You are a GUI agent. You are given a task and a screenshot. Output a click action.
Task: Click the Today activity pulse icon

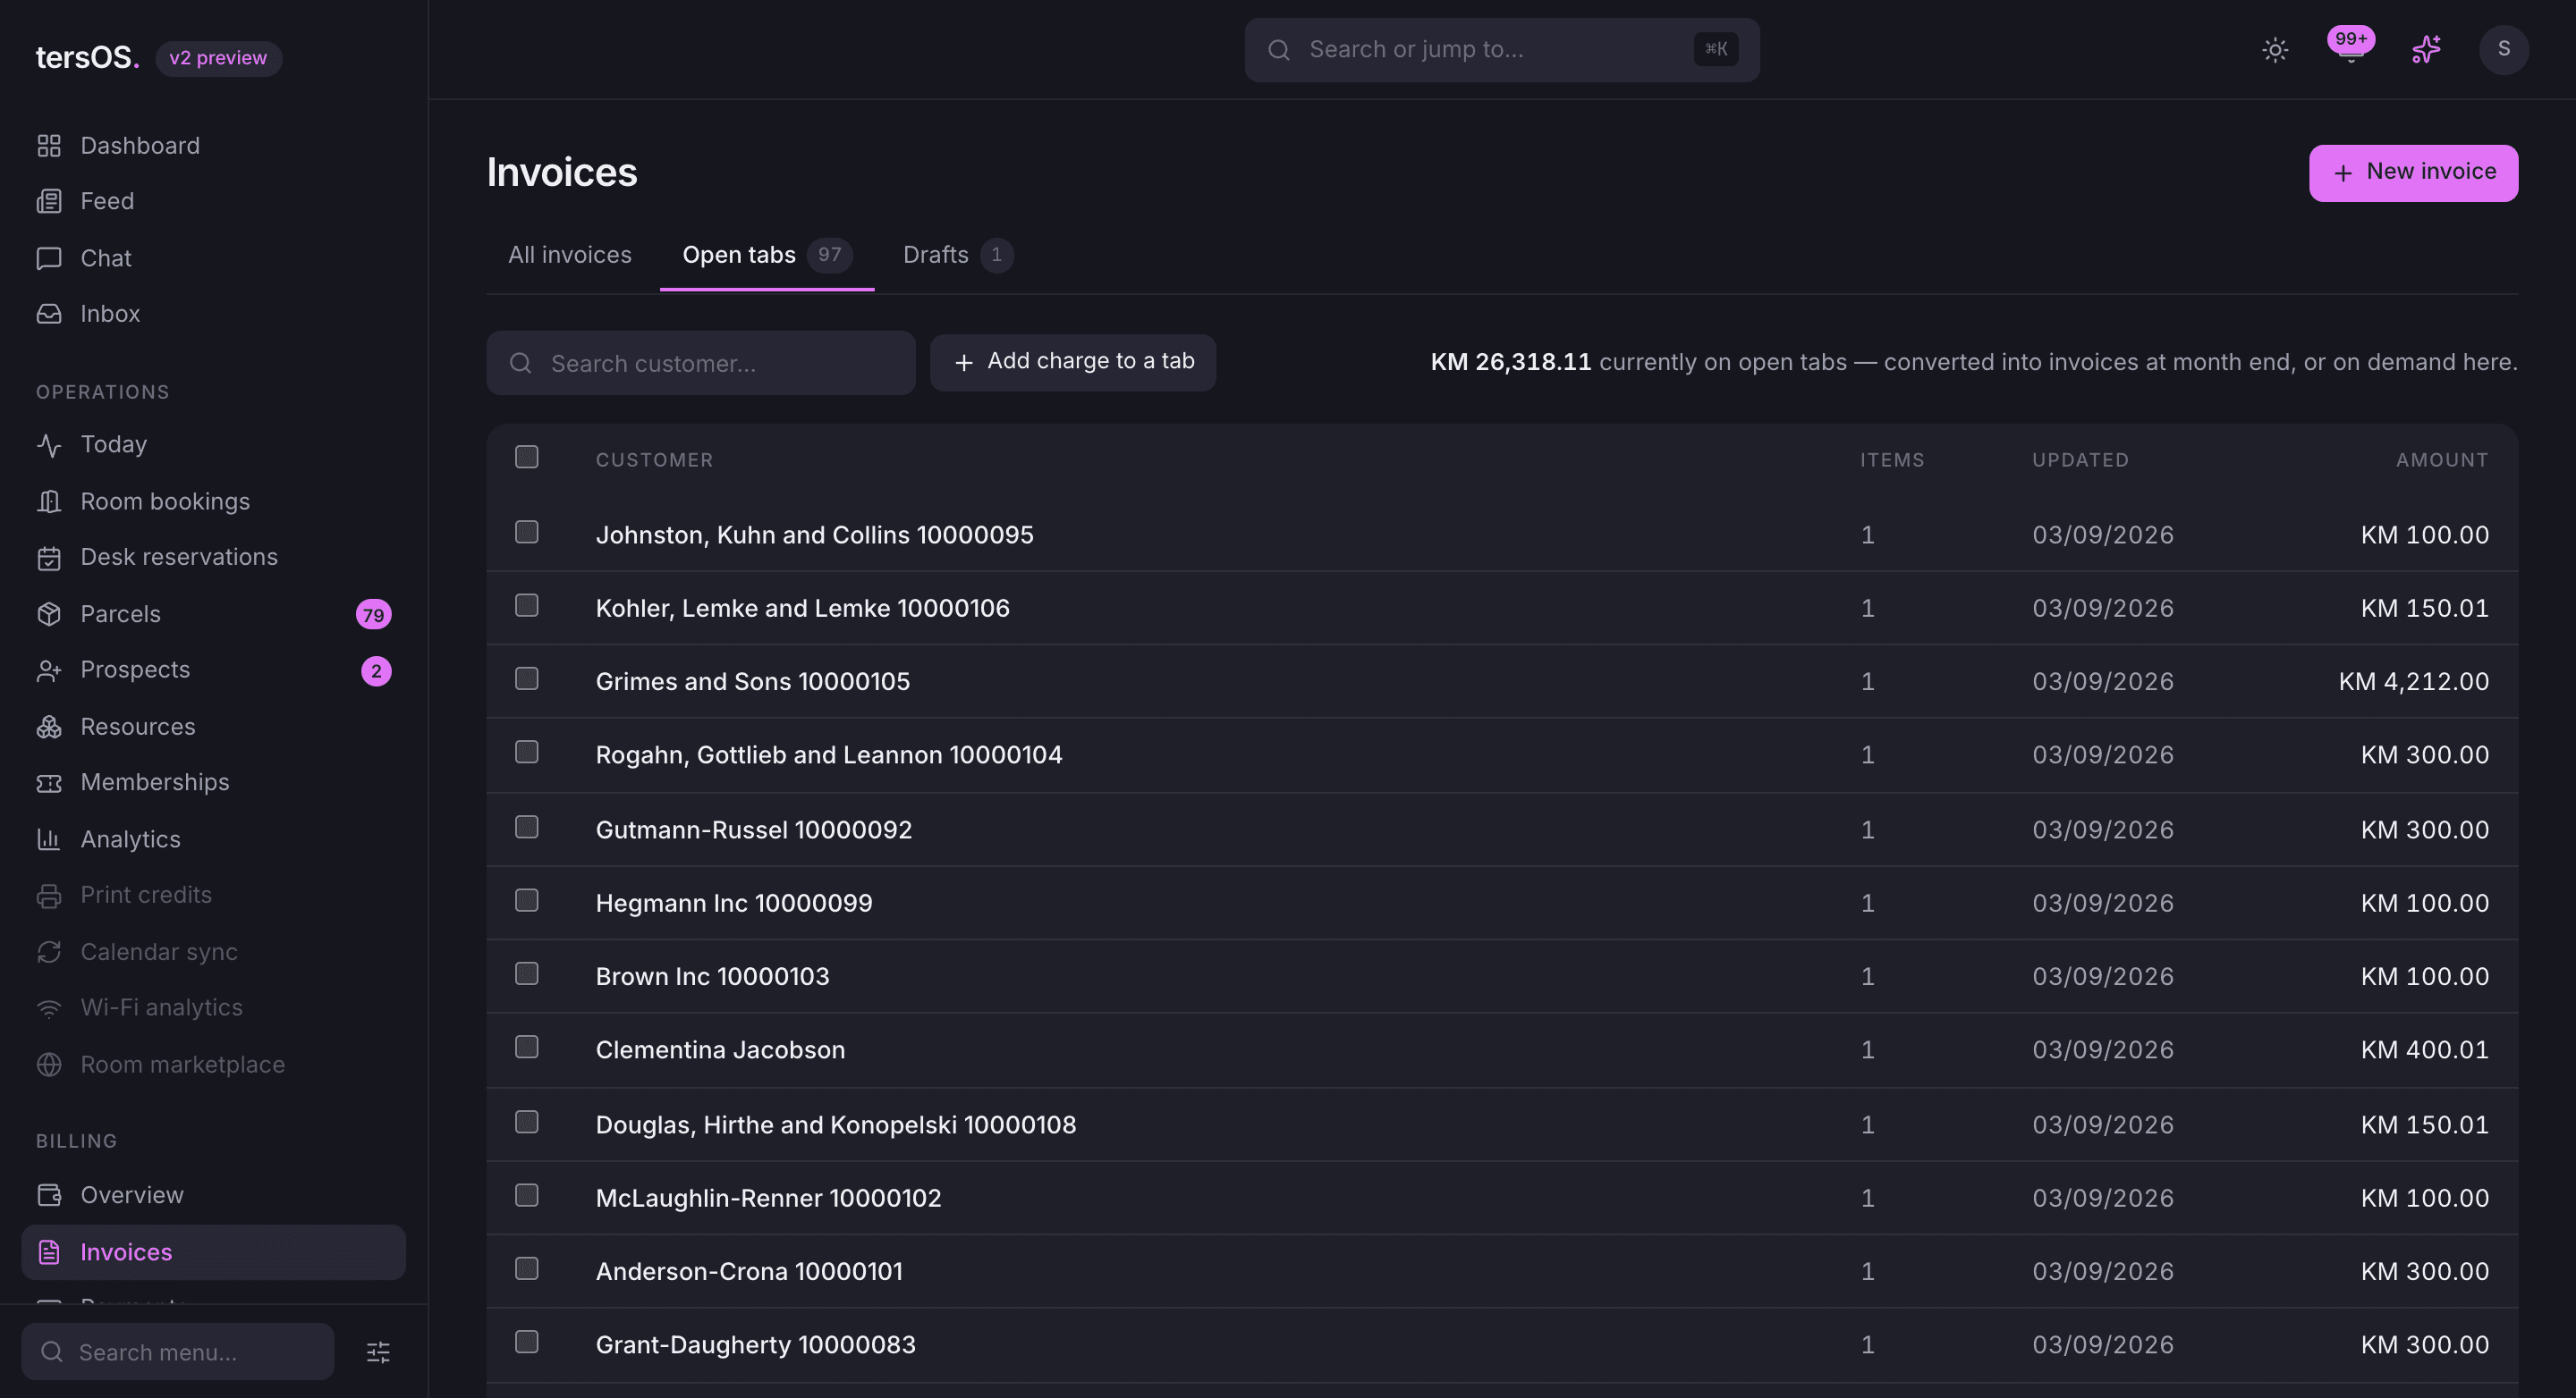[49, 444]
